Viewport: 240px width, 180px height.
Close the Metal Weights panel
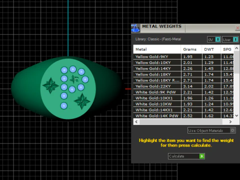tap(237, 28)
